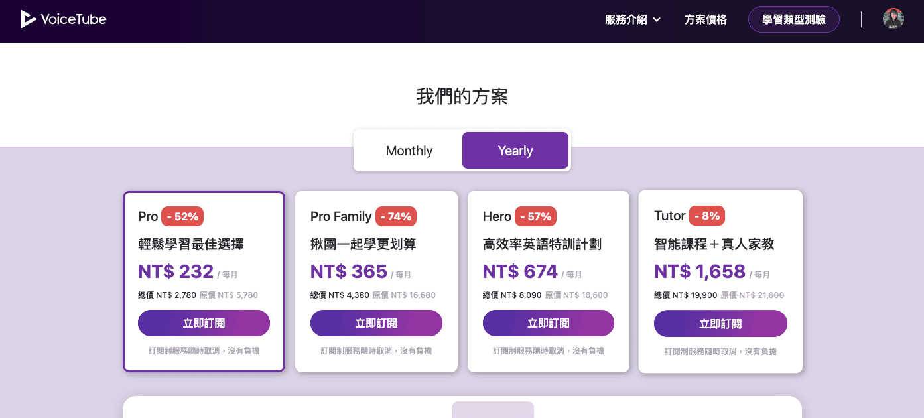Open the 方案價格 page

point(706,19)
